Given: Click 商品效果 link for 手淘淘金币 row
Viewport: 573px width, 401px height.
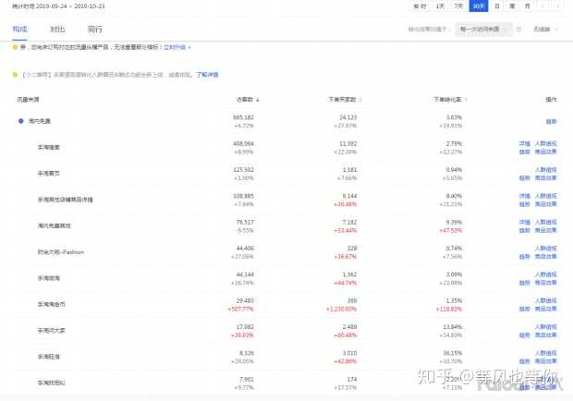Looking at the screenshot, I should click(545, 308).
